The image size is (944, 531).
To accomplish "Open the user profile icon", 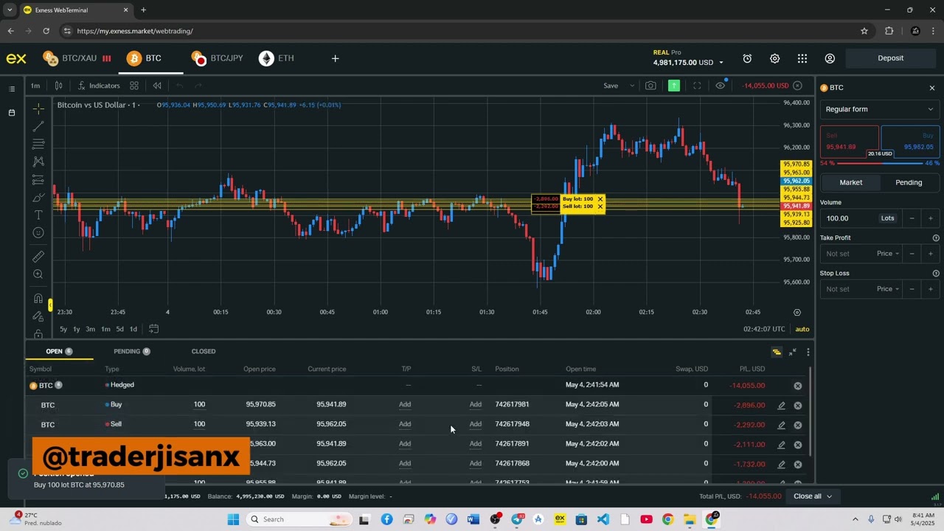I will tap(830, 58).
